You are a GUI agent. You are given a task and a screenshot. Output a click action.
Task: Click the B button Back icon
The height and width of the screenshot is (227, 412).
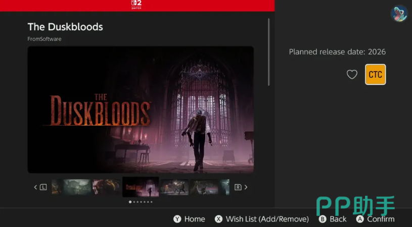pyautogui.click(x=323, y=219)
